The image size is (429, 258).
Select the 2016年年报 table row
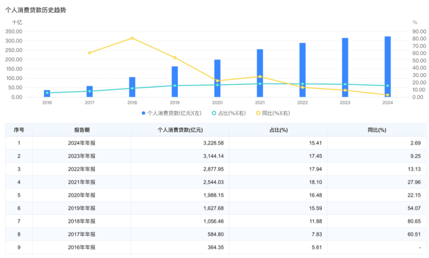[216, 247]
